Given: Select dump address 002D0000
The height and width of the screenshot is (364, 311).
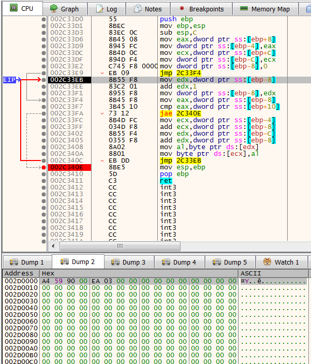Looking at the screenshot, I should [21, 281].
